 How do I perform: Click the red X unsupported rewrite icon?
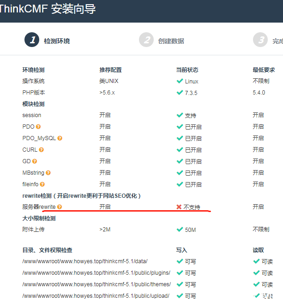tap(179, 207)
